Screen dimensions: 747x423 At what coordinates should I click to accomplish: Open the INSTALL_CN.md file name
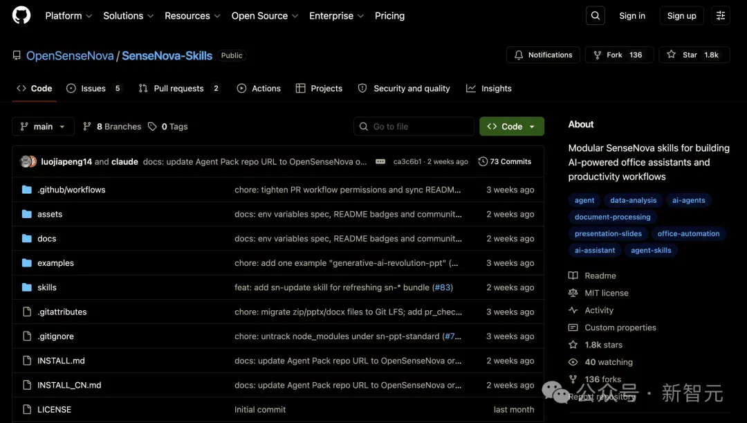click(x=70, y=386)
